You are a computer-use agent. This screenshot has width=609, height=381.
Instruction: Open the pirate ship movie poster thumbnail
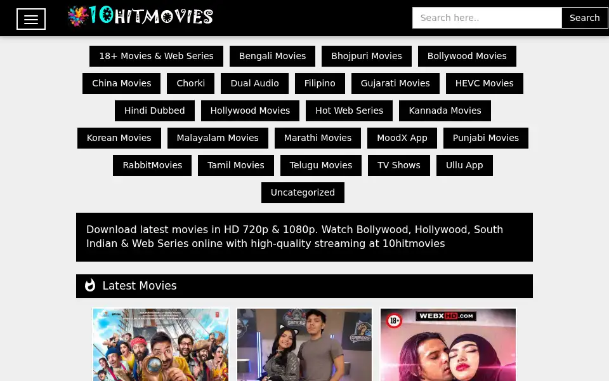click(x=160, y=345)
